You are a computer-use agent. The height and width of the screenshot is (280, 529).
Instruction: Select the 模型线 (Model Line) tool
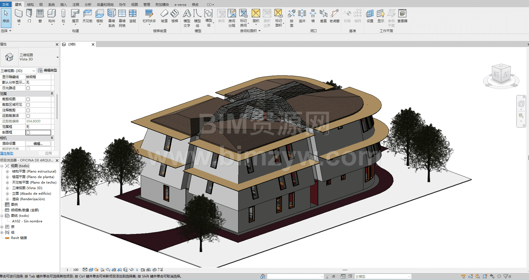pyautogui.click(x=197, y=18)
